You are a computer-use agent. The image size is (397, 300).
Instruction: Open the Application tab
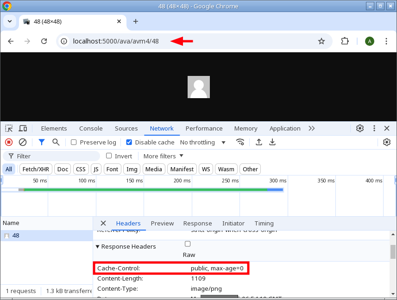click(285, 129)
